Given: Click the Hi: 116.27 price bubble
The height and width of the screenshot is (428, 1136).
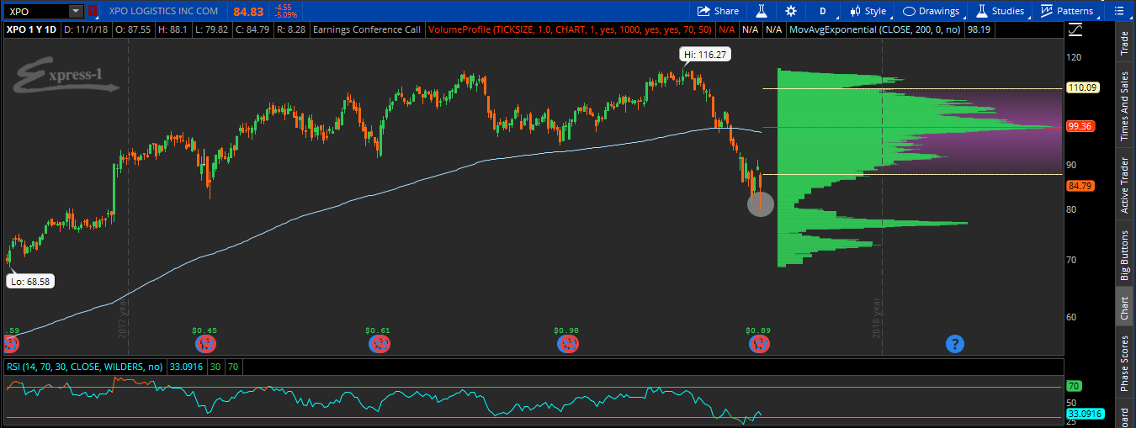Looking at the screenshot, I should (x=703, y=54).
